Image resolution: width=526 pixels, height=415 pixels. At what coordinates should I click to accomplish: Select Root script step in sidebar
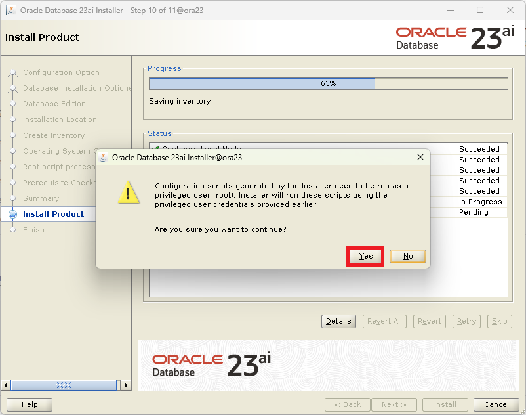pos(59,167)
